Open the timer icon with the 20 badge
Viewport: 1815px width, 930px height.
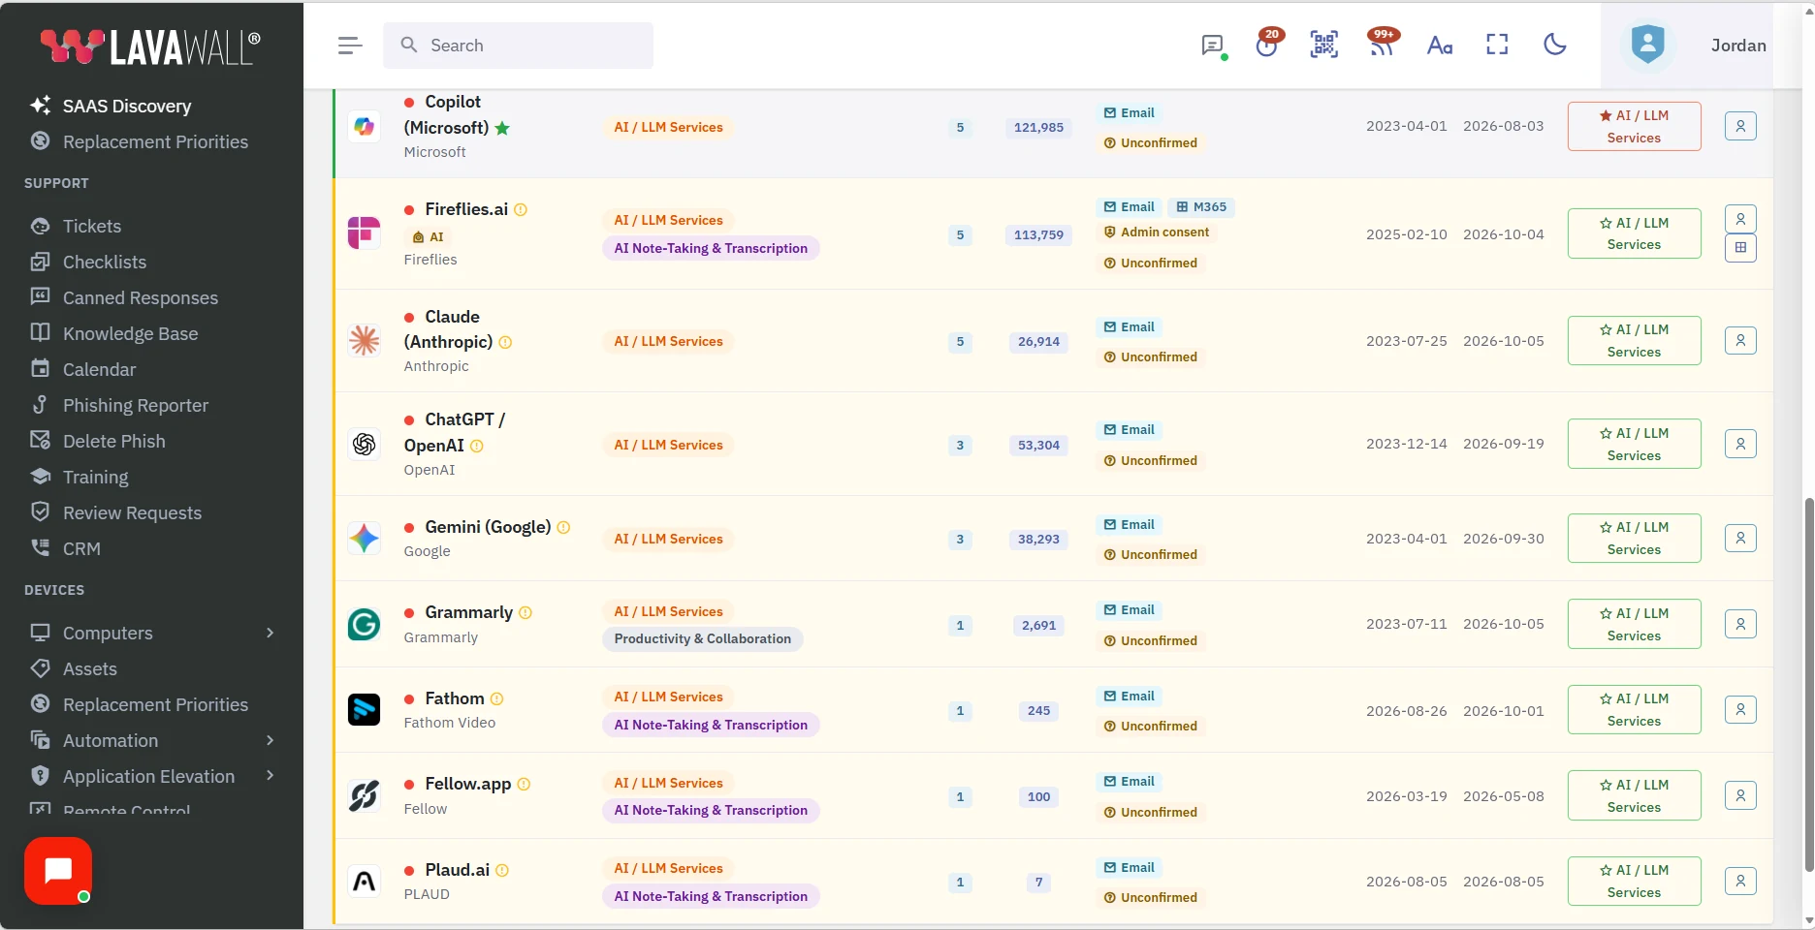1267,45
